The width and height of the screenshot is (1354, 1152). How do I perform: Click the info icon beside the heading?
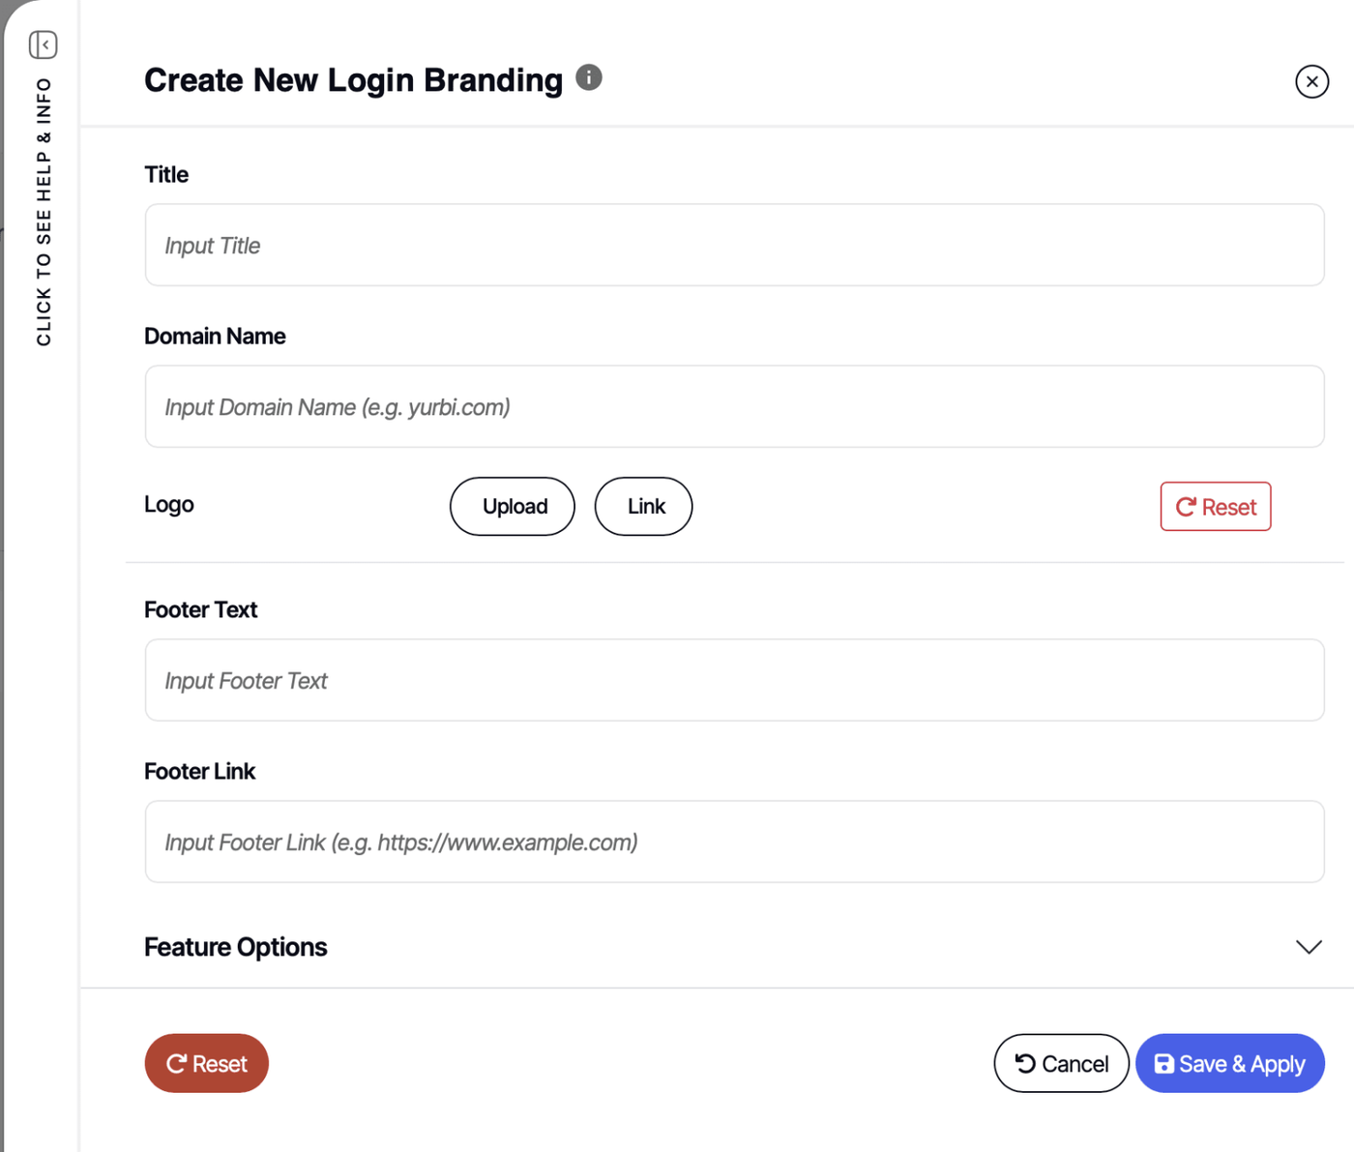click(589, 77)
